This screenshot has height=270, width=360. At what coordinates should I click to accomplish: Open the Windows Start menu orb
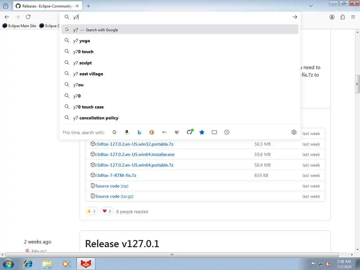click(x=8, y=264)
